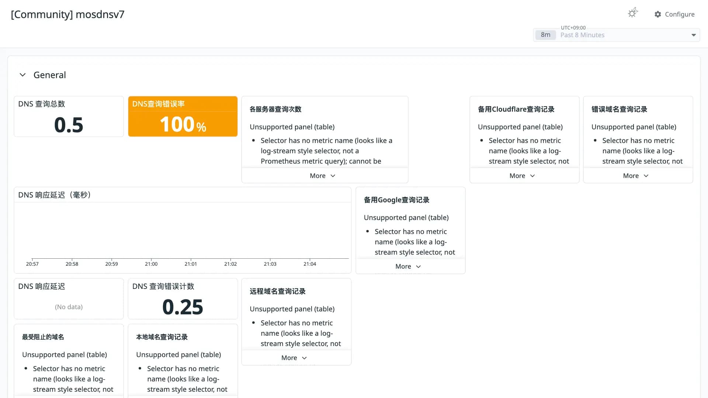
Task: Click the 远程域名查询记录 panel title
Action: (x=278, y=291)
